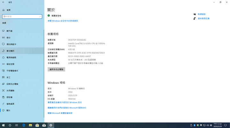230x128 pixels.
Task: Open Cortana search circle on taskbar
Action: coord(10,125)
